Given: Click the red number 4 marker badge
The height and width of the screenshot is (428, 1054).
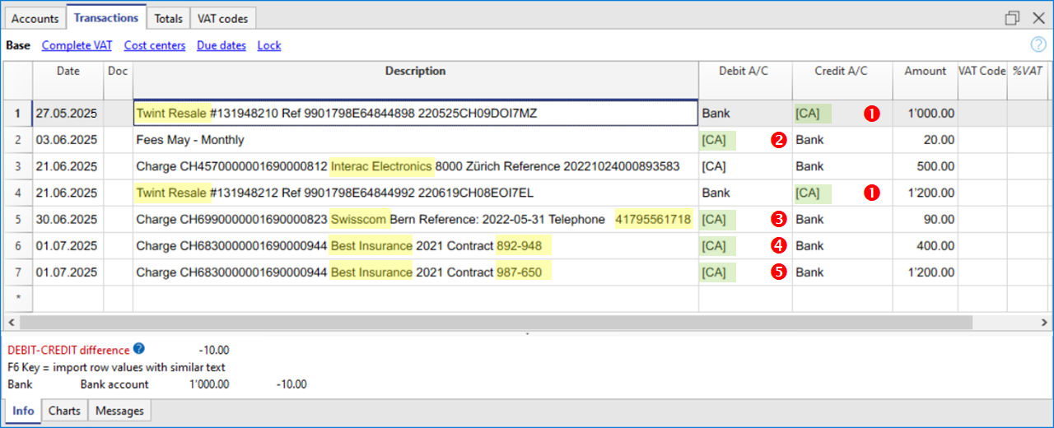Looking at the screenshot, I should (777, 245).
